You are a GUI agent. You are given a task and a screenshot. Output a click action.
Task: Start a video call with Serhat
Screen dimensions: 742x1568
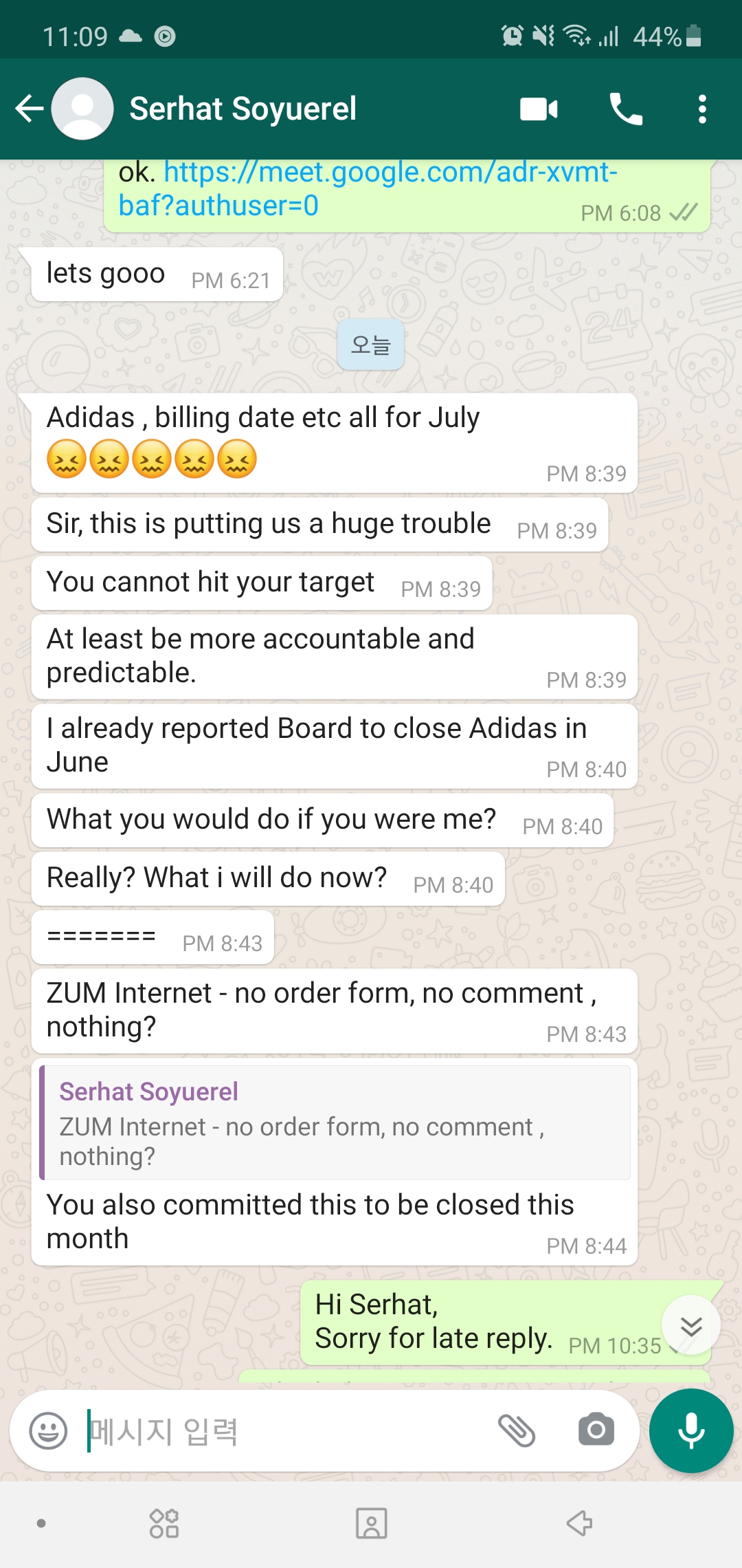tap(539, 109)
